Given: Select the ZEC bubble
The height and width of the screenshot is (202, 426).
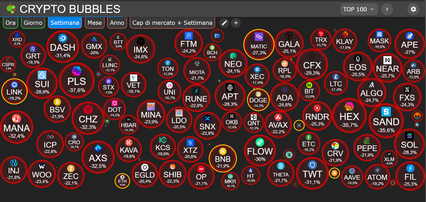Looking at the screenshot, I should (x=71, y=175).
